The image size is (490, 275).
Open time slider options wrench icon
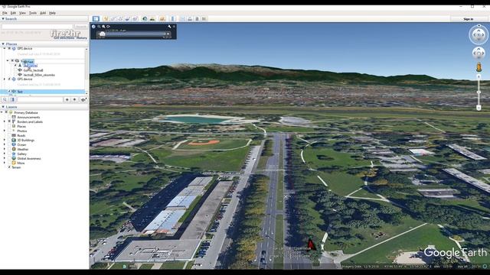(169, 27)
